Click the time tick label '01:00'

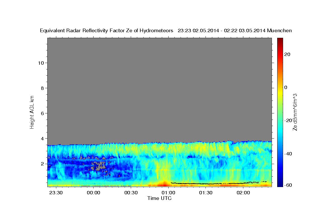pyautogui.click(x=168, y=193)
